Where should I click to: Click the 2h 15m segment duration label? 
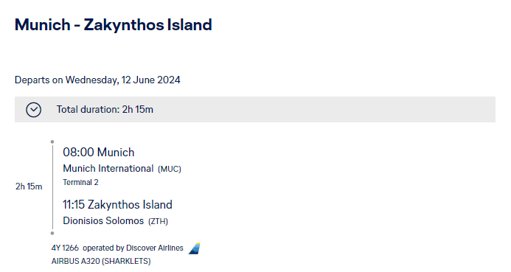tap(29, 186)
